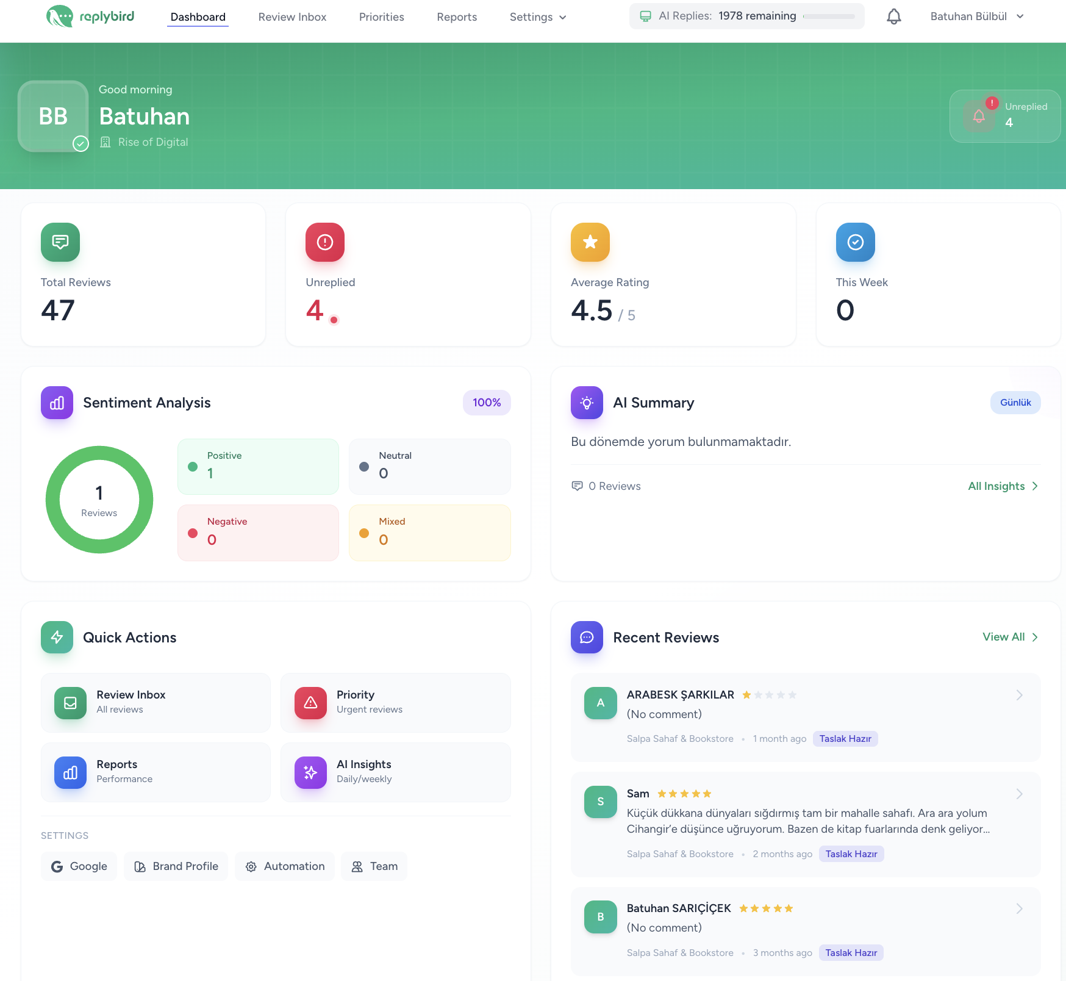
Task: Select the Priority urgent reviews icon
Action: 310,703
